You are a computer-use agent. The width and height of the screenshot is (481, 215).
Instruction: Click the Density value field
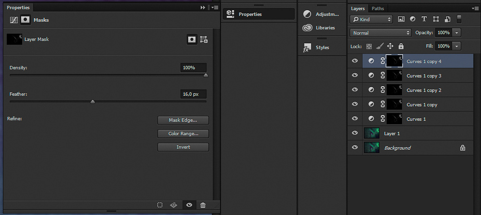(x=193, y=68)
